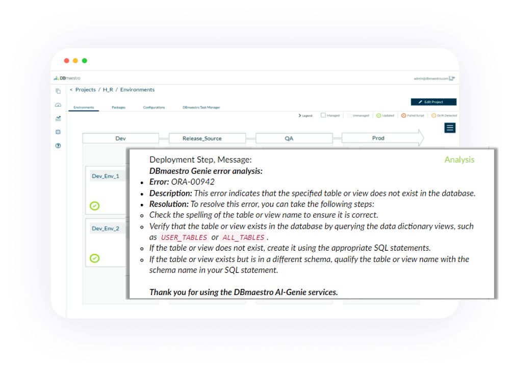Click the Failed Script legend indicator
The height and width of the screenshot is (372, 510).
point(404,115)
